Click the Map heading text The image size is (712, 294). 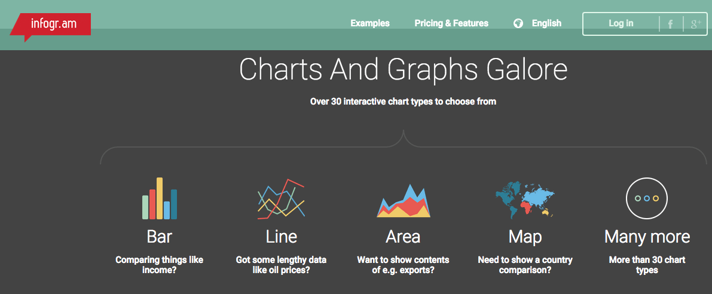[x=525, y=237]
